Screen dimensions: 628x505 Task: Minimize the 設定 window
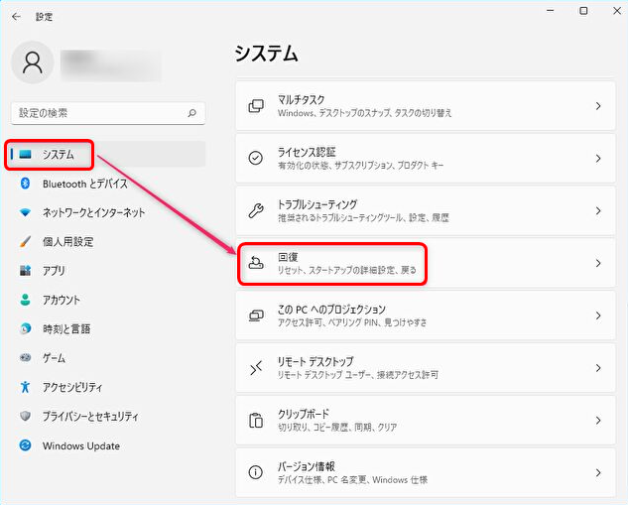click(551, 11)
